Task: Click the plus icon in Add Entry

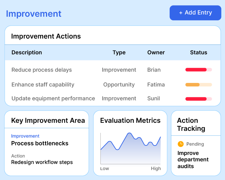Action: tap(181, 13)
